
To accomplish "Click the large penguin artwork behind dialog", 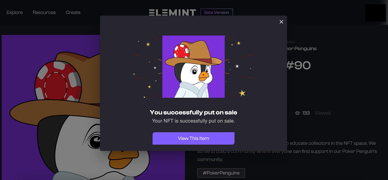I will pos(51,107).
